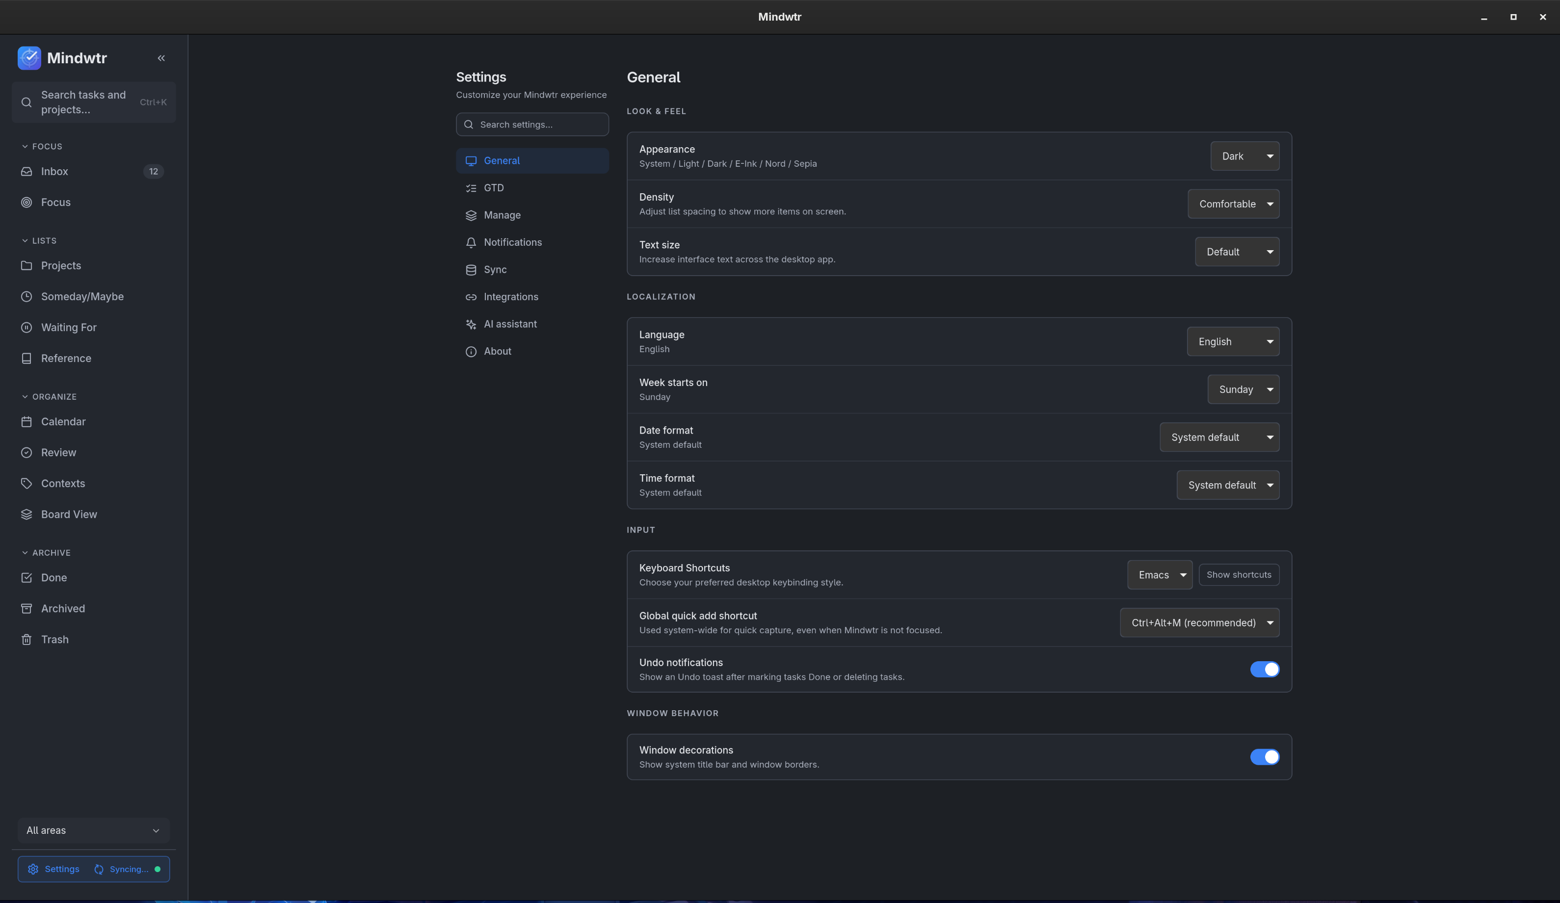Open the Date format dropdown

pos(1219,437)
